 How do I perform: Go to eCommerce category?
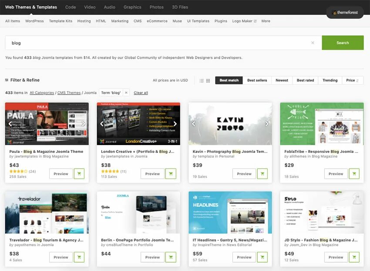point(157,21)
